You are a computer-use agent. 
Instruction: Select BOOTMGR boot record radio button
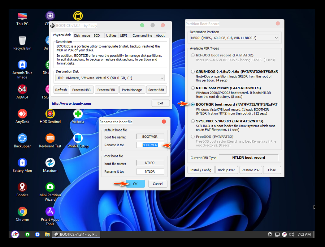point(193,104)
